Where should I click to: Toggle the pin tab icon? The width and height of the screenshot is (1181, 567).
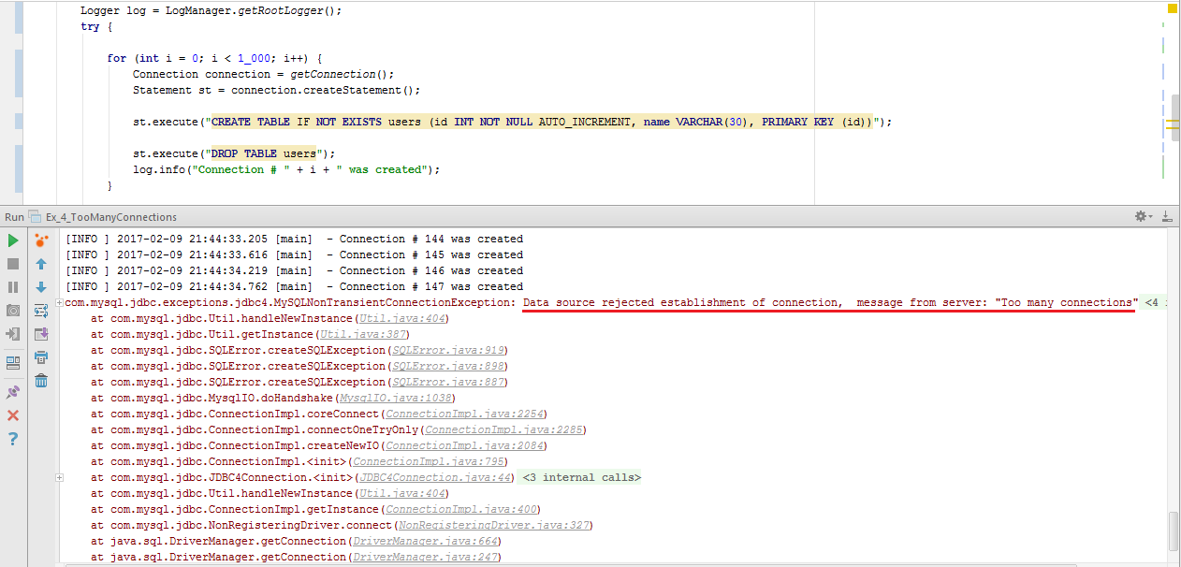coord(13,392)
